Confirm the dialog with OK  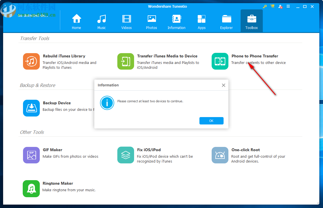point(211,121)
